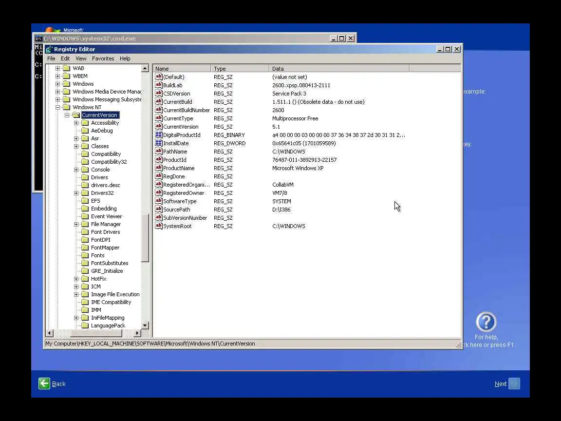The image size is (561, 421).
Task: Click the Registry Editor title bar icon
Action: (x=49, y=49)
